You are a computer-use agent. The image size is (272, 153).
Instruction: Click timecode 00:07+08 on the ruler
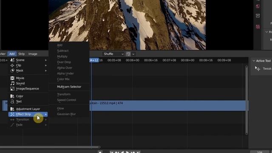[169, 60]
